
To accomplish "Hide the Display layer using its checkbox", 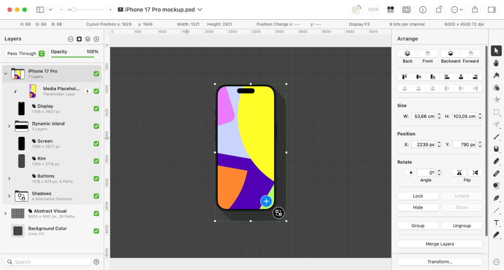I will pyautogui.click(x=96, y=108).
